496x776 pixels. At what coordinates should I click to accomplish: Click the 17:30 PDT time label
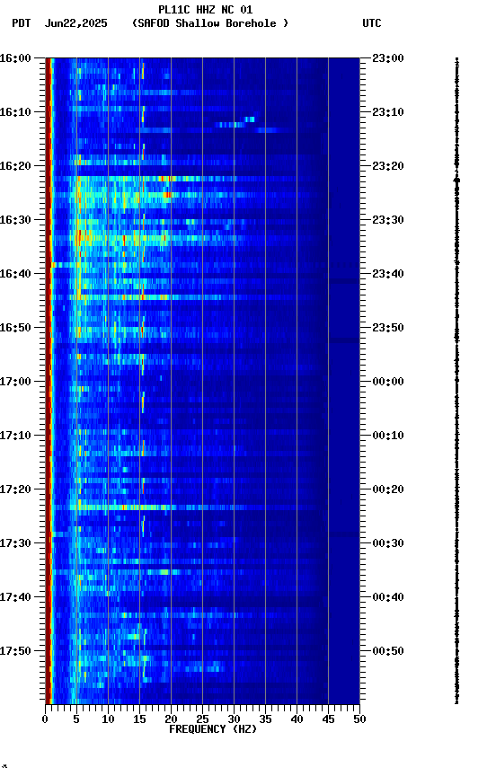15,543
